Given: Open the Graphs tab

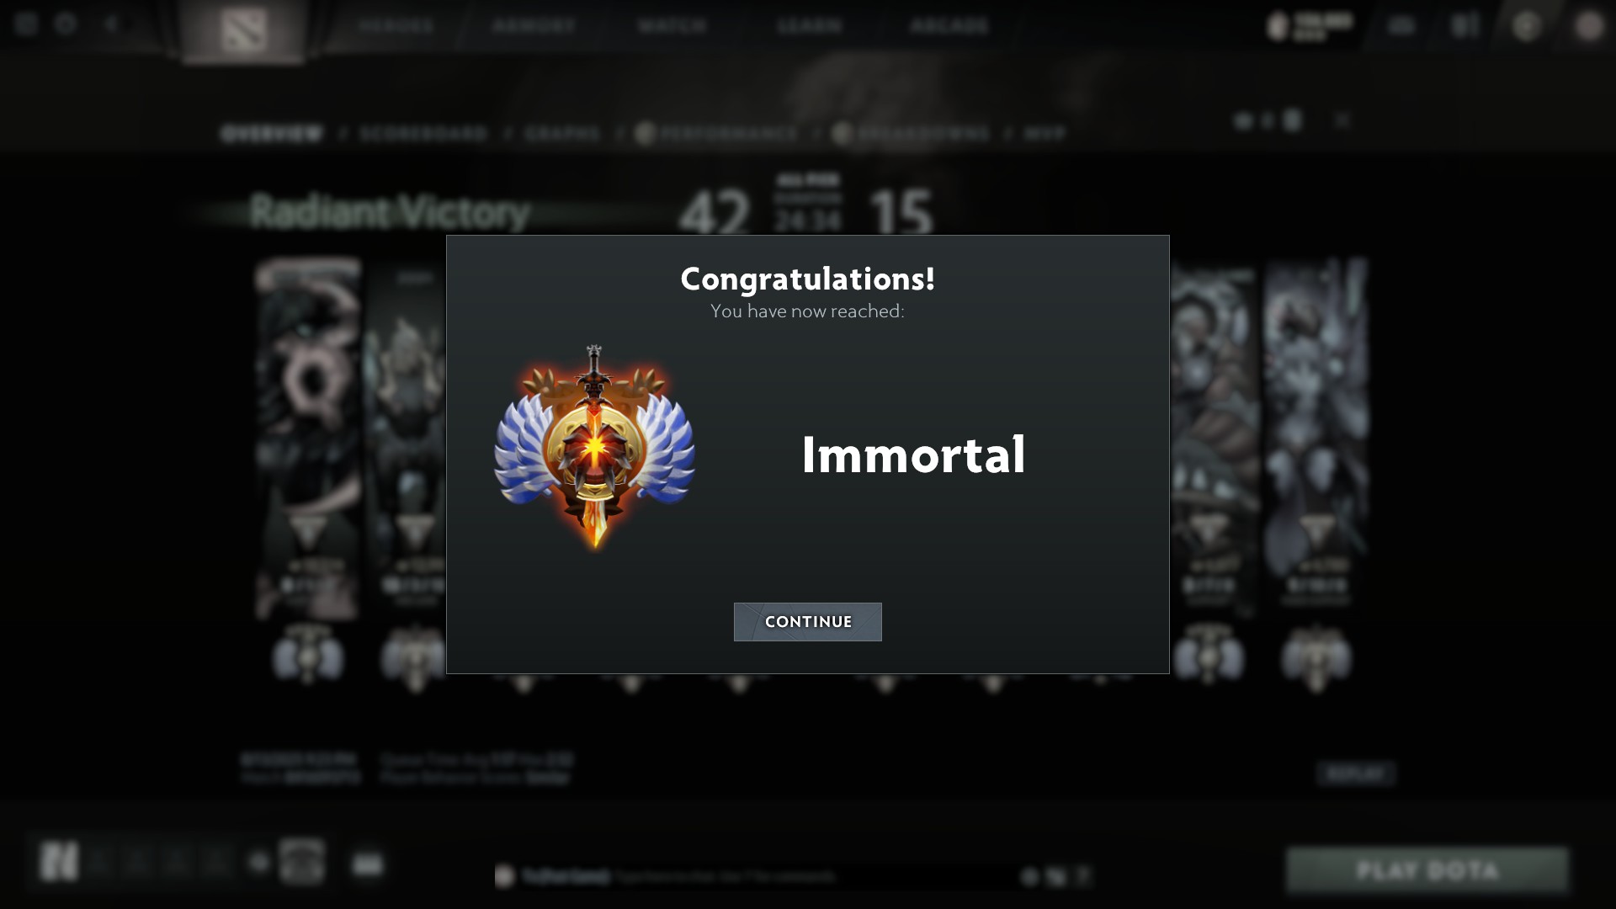Looking at the screenshot, I should [x=562, y=134].
